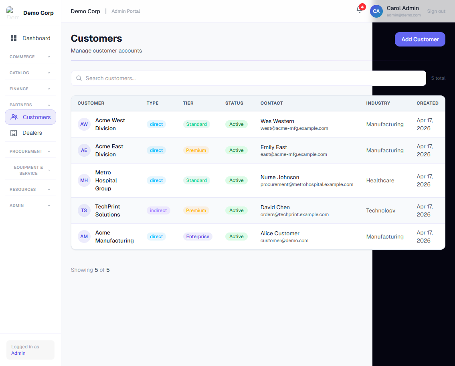
Task: Select Customers in the sidebar
Action: coord(30,117)
